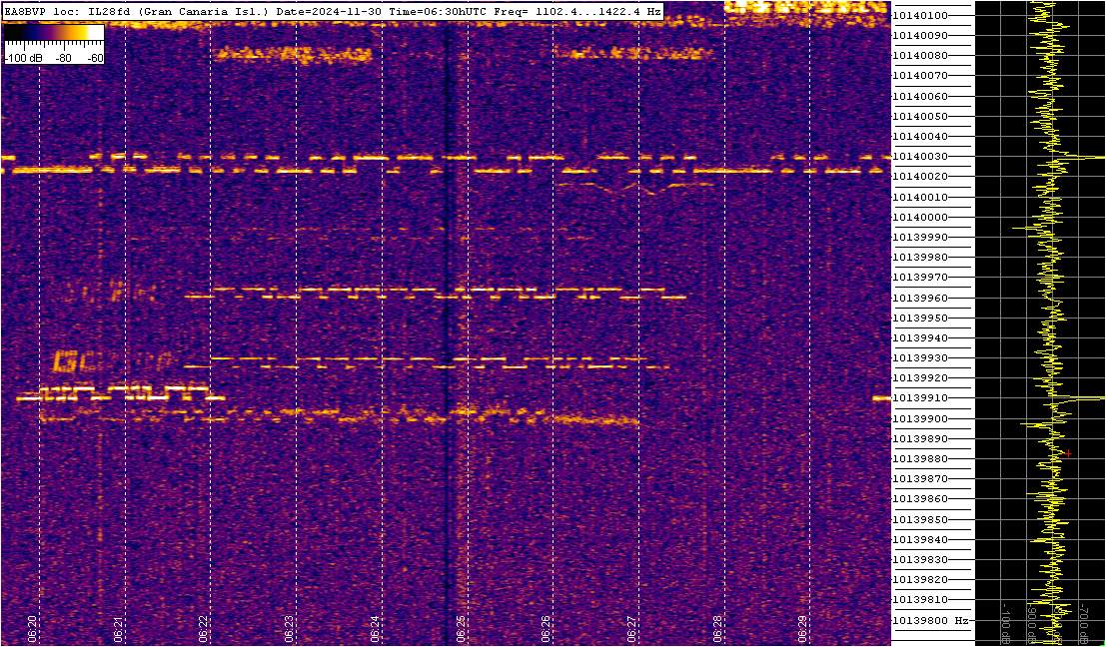The width and height of the screenshot is (1106, 647).
Task: Click the 10140000 frequency label
Action: (920, 217)
